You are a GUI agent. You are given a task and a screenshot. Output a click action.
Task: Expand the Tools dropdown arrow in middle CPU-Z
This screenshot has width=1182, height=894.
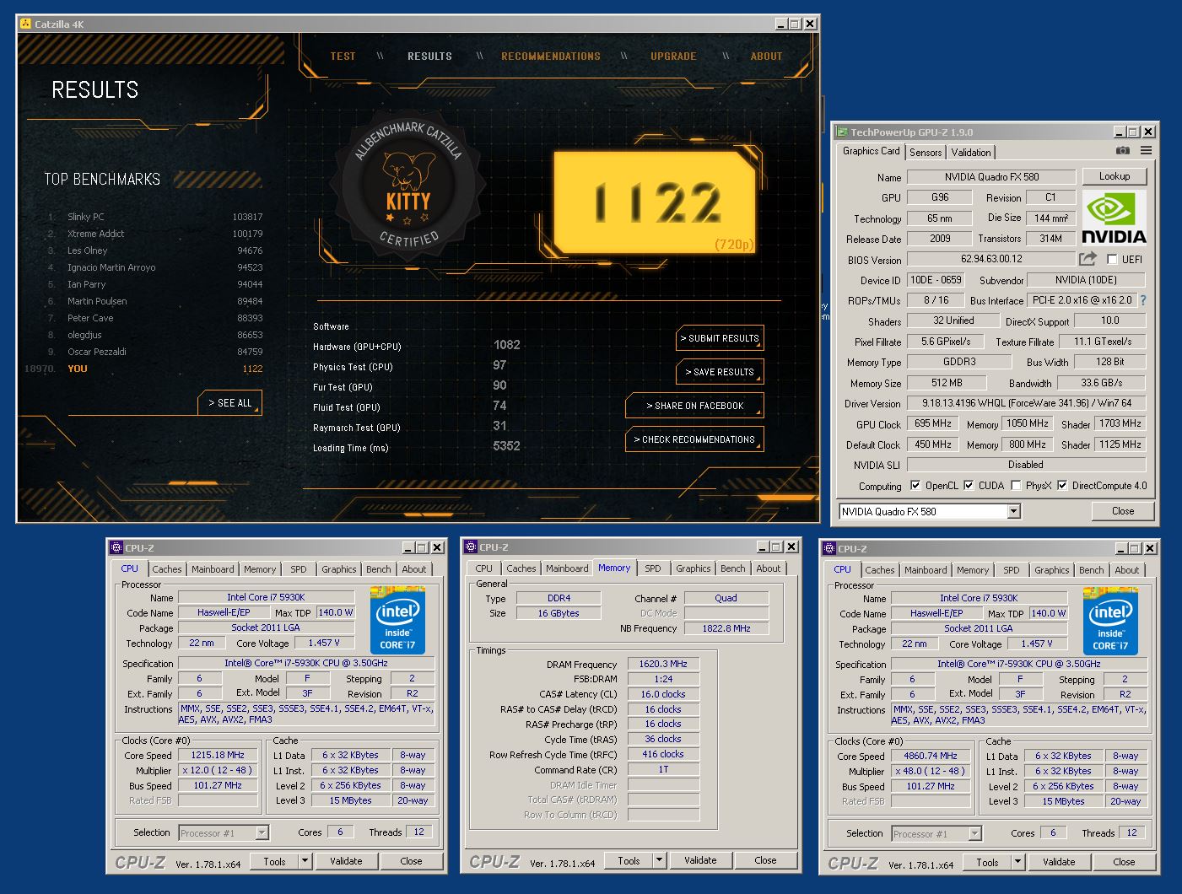(x=660, y=860)
